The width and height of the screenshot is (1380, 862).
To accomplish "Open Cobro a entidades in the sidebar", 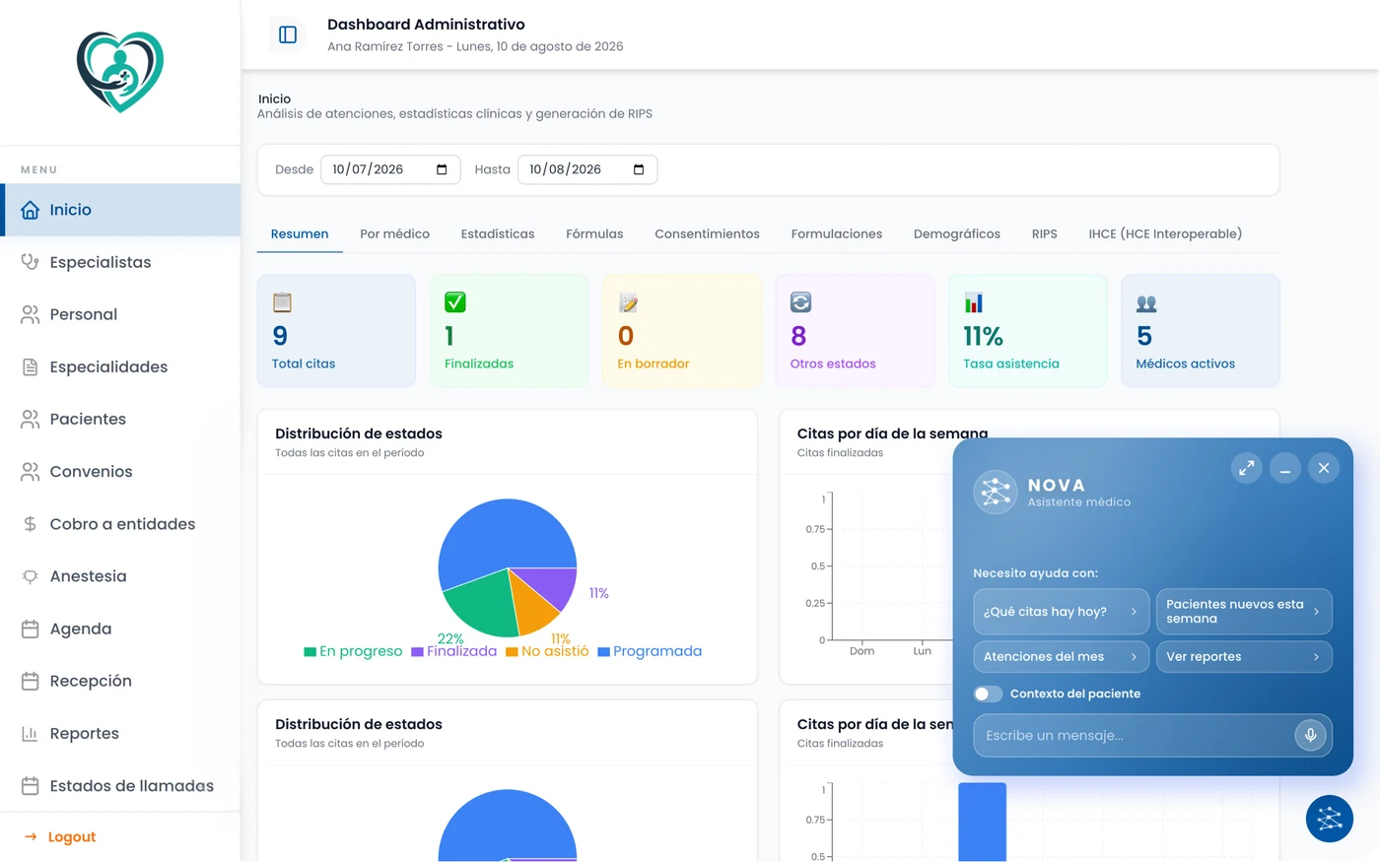I will click(x=120, y=524).
